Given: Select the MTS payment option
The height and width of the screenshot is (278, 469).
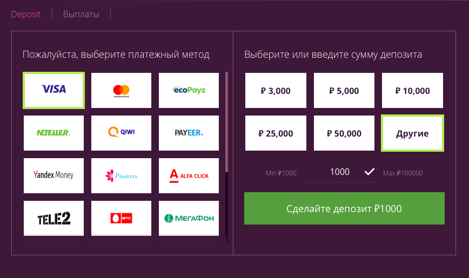Looking at the screenshot, I should click(x=122, y=218).
